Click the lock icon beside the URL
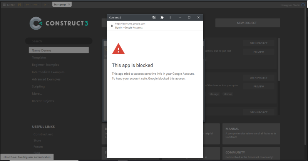 pos(112,26)
